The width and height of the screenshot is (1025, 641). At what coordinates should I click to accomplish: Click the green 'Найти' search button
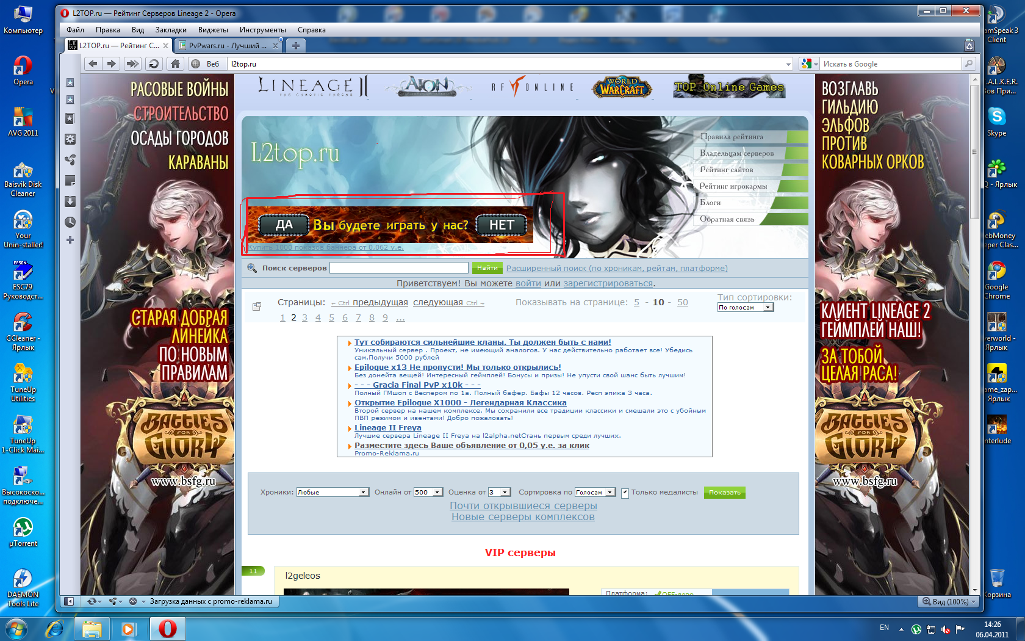[487, 268]
